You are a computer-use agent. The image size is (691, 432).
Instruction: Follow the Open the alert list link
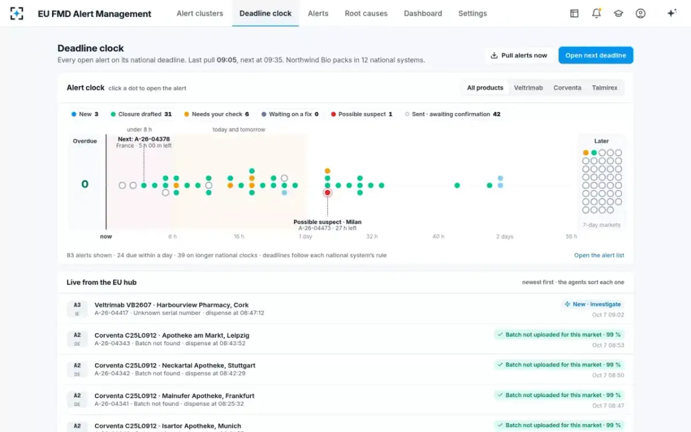(599, 255)
